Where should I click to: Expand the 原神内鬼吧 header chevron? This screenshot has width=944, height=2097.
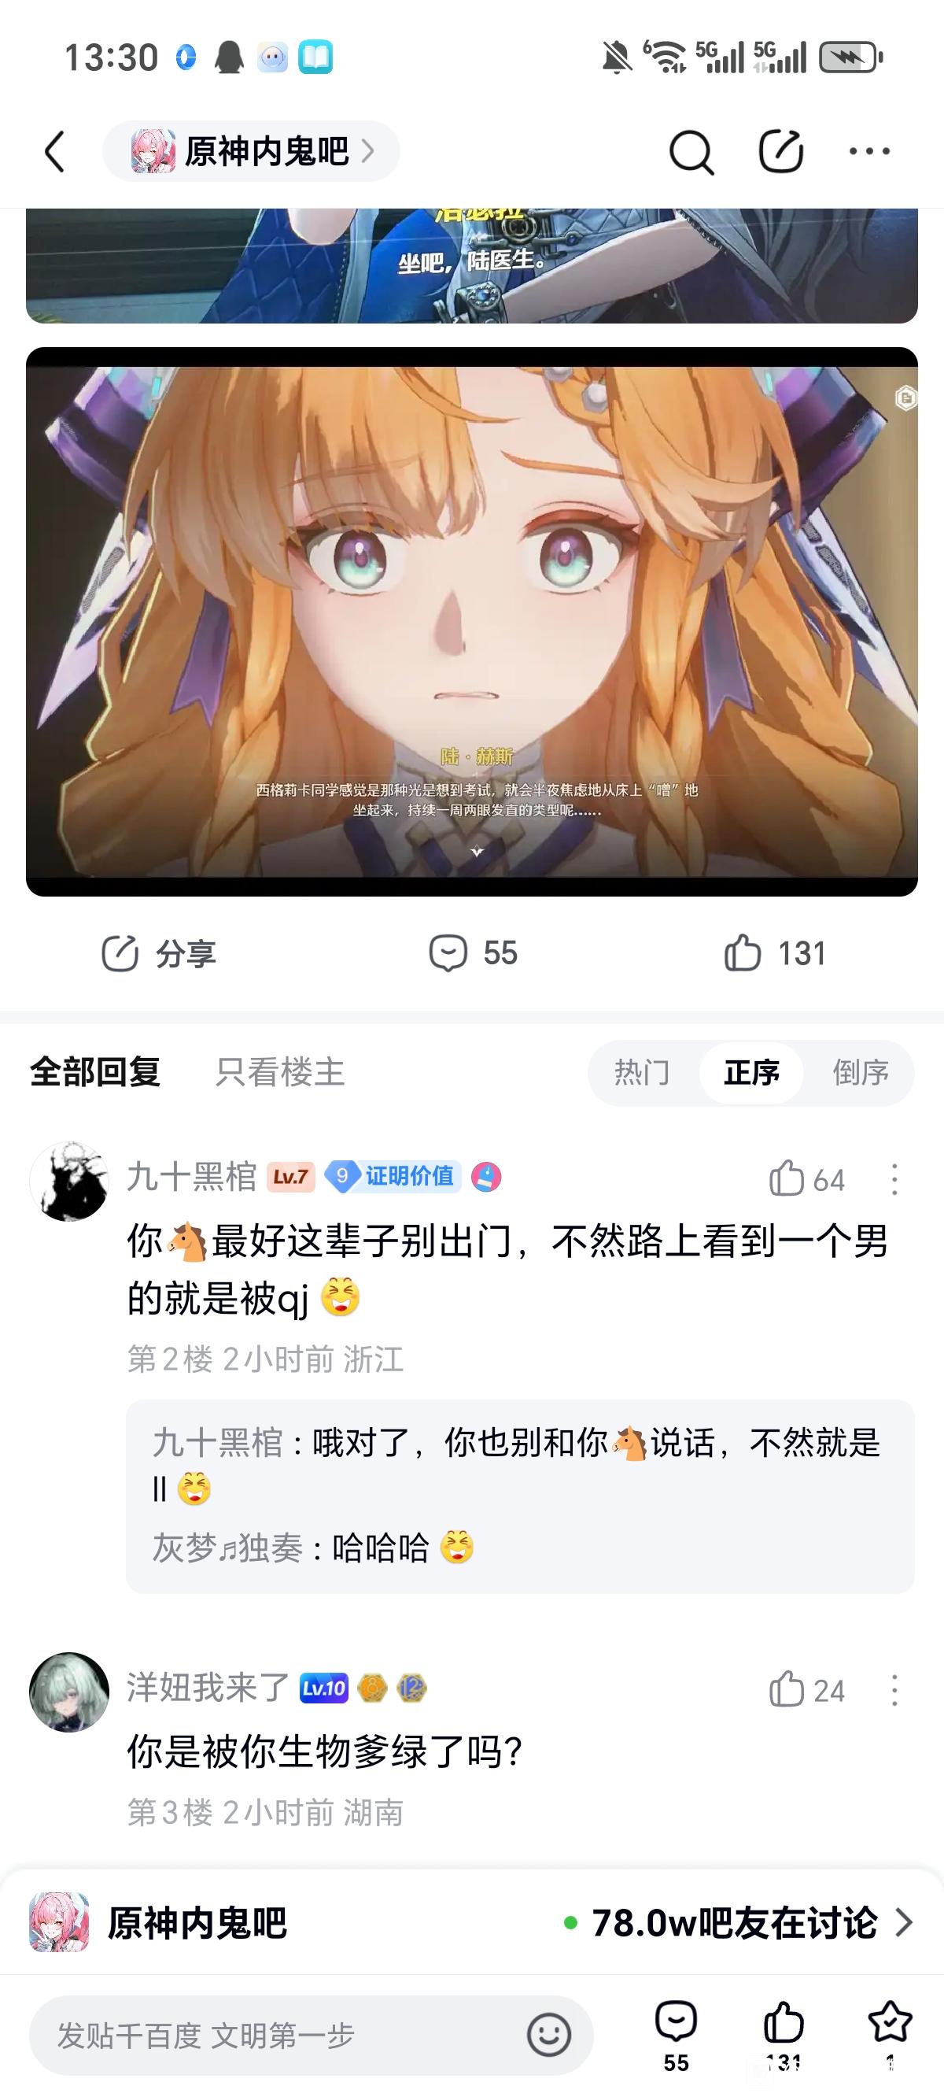pos(368,150)
